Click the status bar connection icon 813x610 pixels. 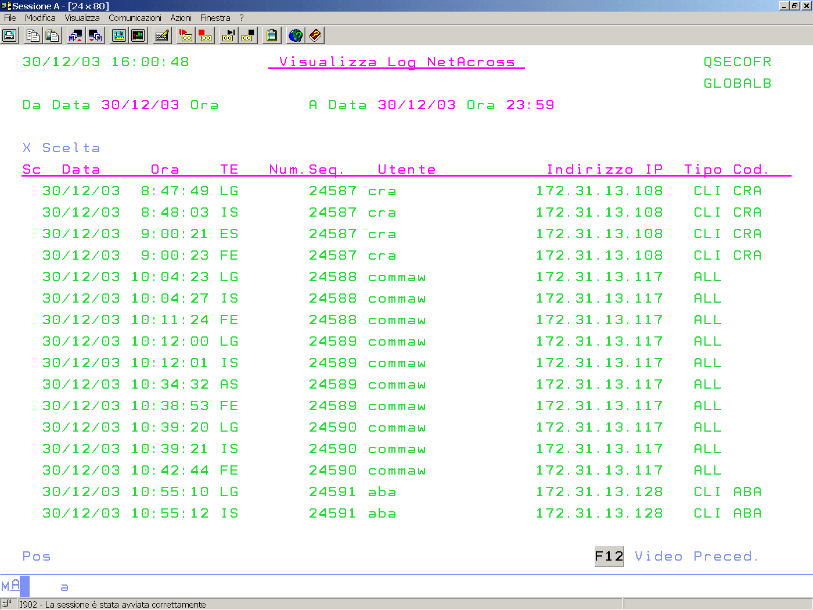click(x=7, y=604)
